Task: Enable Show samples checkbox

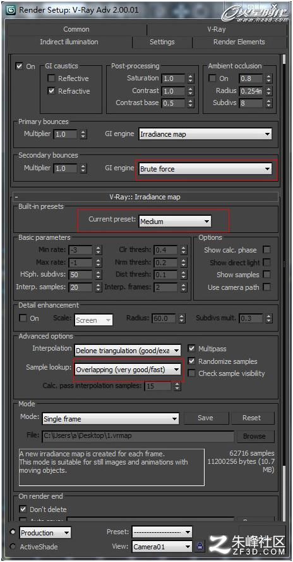Action: coord(266,275)
